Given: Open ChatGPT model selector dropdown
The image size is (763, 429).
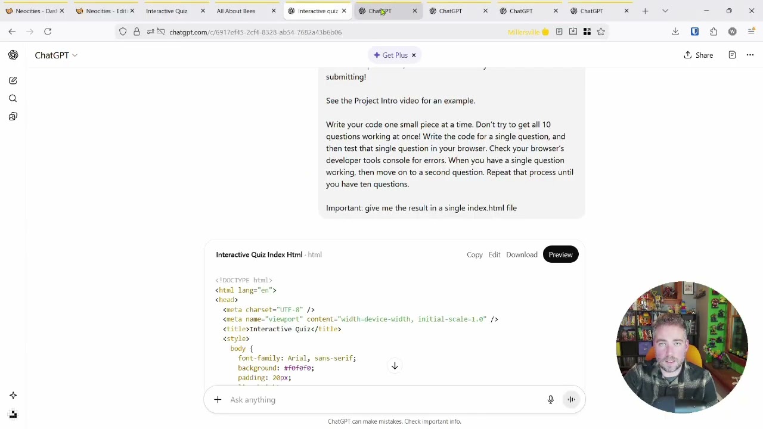Looking at the screenshot, I should pos(56,55).
